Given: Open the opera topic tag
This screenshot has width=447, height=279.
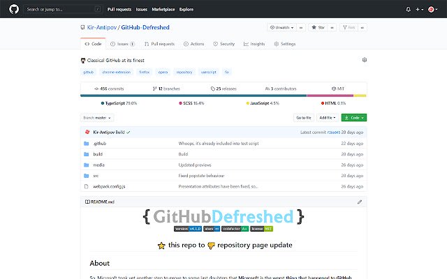Looking at the screenshot, I should (163, 72).
